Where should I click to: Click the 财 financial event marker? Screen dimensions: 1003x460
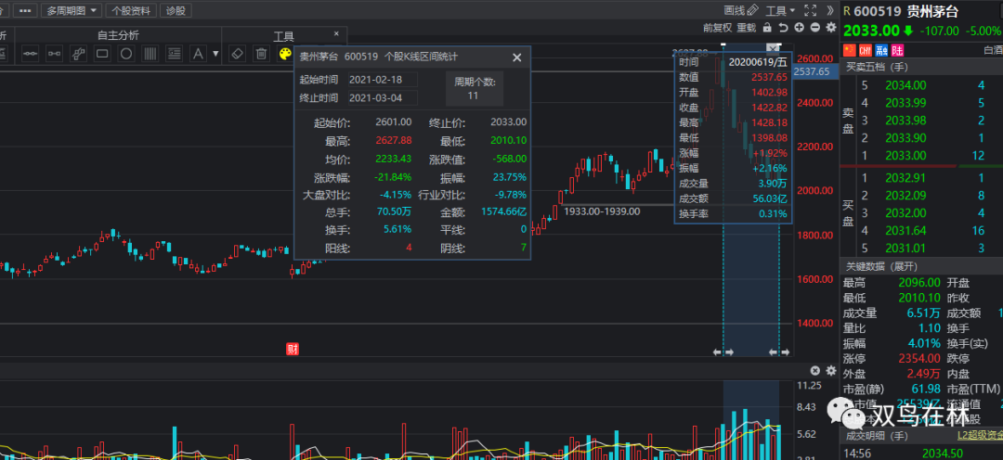[x=293, y=349]
